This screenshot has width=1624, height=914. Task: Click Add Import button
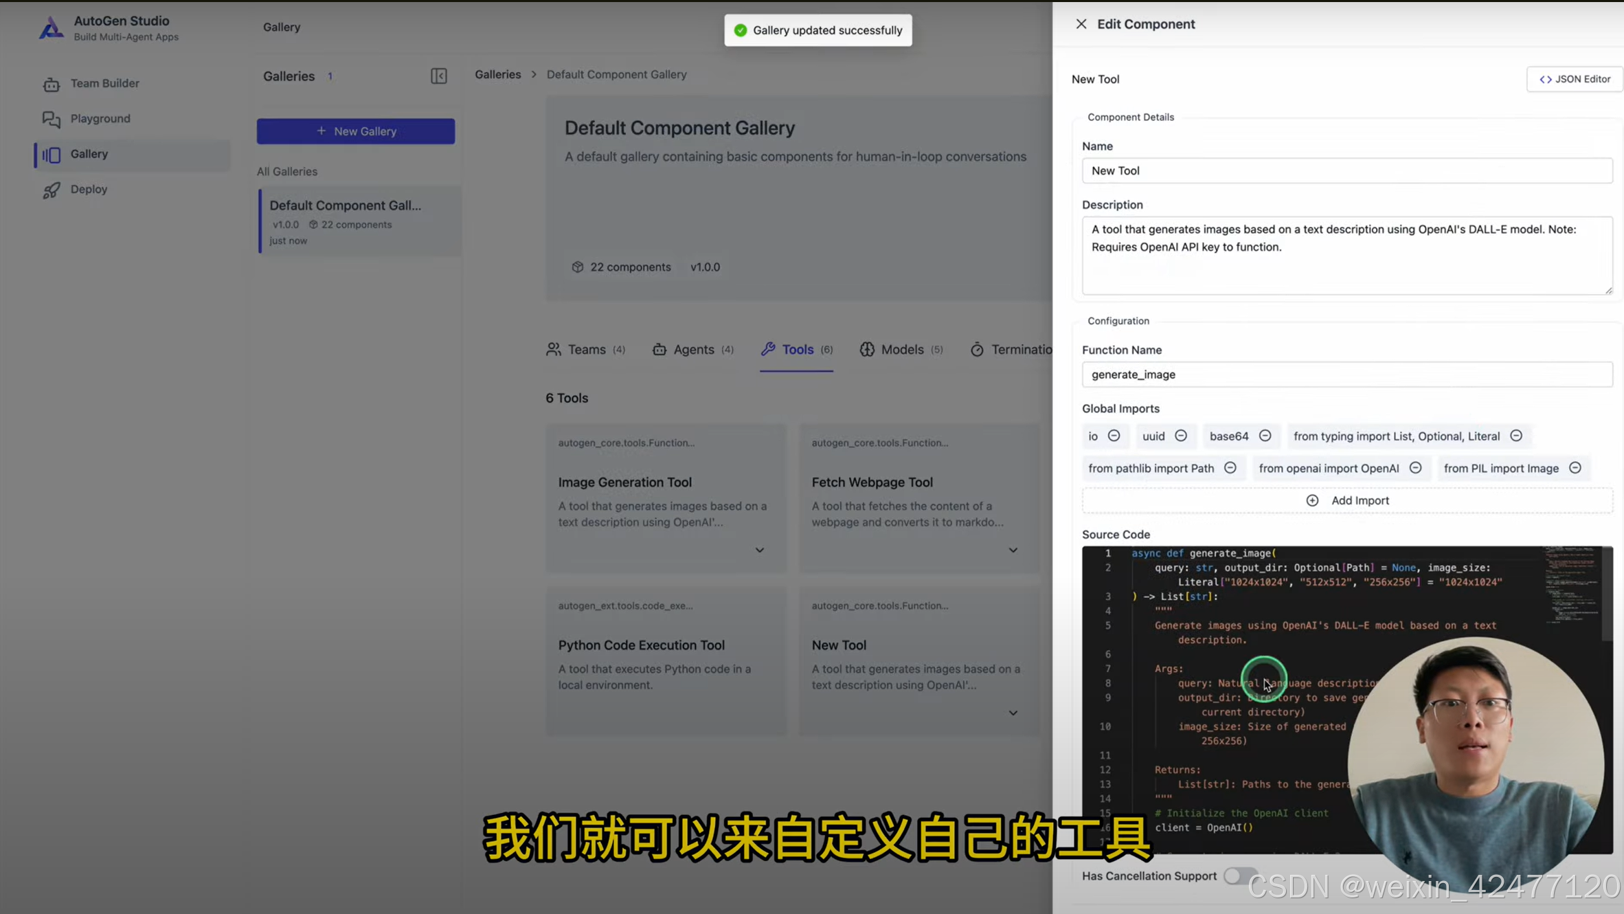1346,500
